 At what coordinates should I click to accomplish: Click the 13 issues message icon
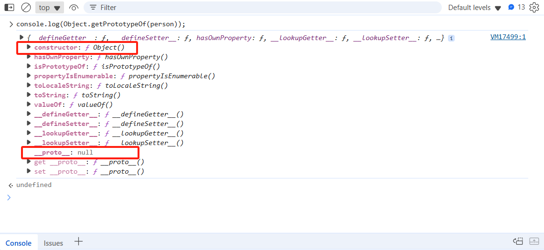point(516,8)
